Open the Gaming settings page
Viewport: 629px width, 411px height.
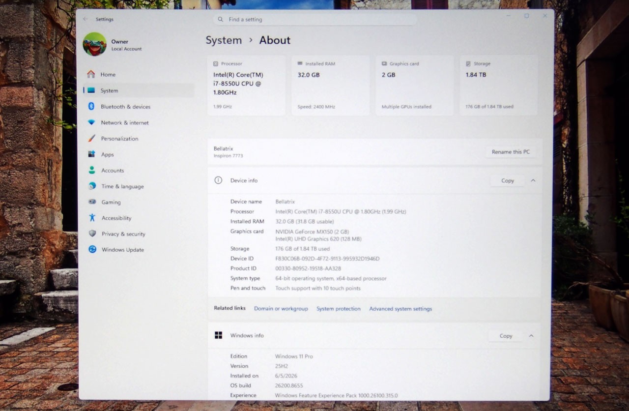tap(139, 202)
